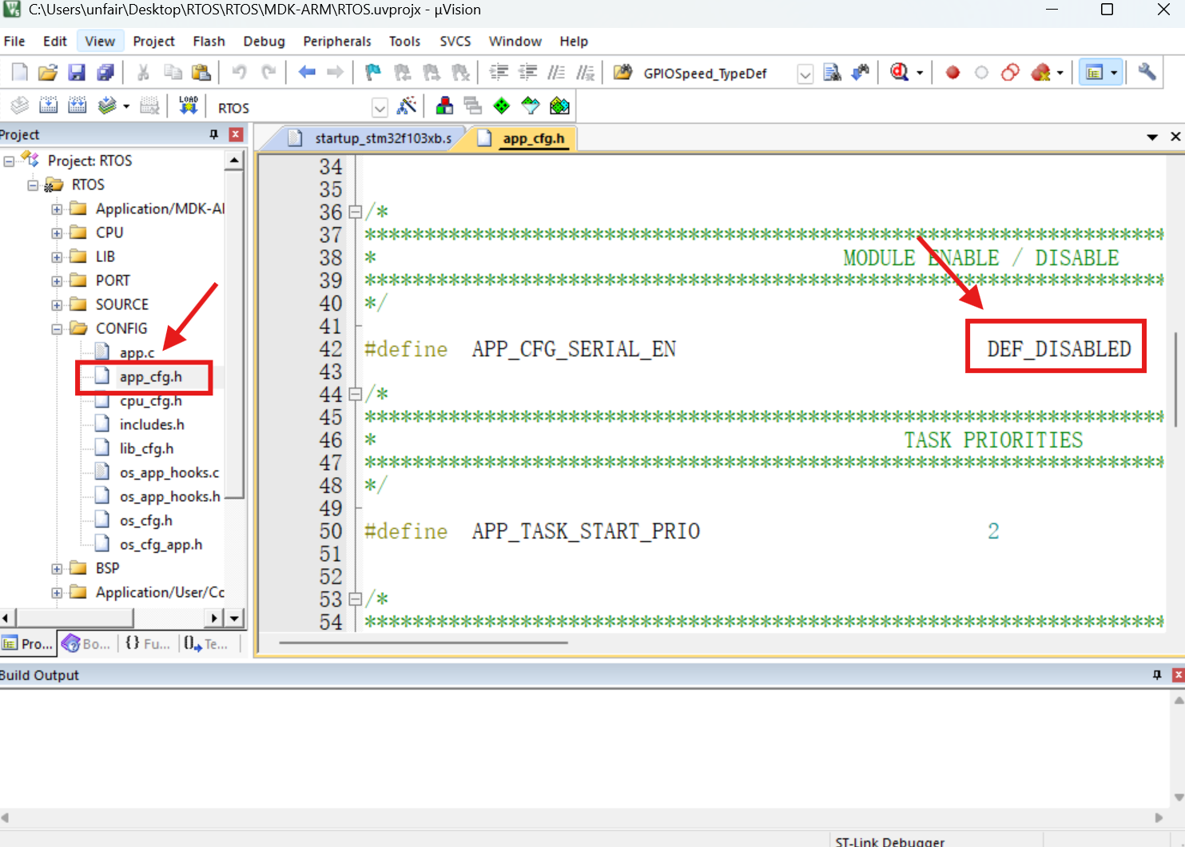Start/stop the debug session with the magnifier d icon
The width and height of the screenshot is (1185, 847).
[x=900, y=73]
